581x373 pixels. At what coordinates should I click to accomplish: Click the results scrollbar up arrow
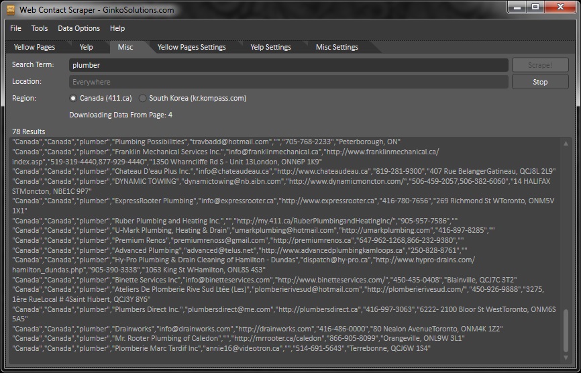(x=566, y=143)
